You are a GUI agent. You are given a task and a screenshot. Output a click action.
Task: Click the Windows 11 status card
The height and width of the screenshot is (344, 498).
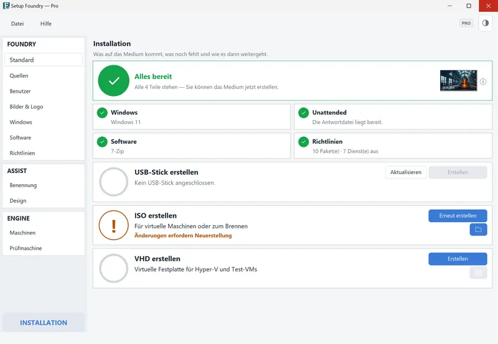pos(192,117)
